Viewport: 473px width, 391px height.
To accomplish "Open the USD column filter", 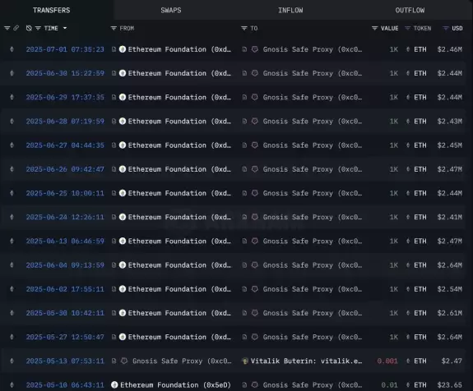I will click(x=446, y=28).
